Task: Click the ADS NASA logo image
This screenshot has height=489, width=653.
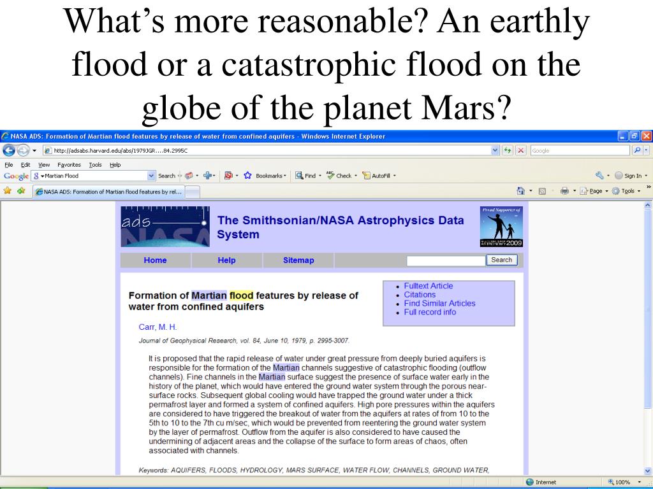Action: pyautogui.click(x=165, y=227)
